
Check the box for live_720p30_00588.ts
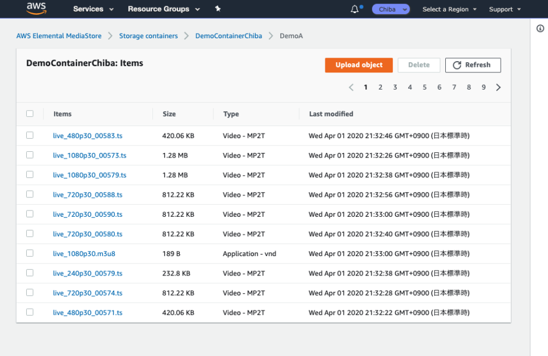click(x=30, y=194)
